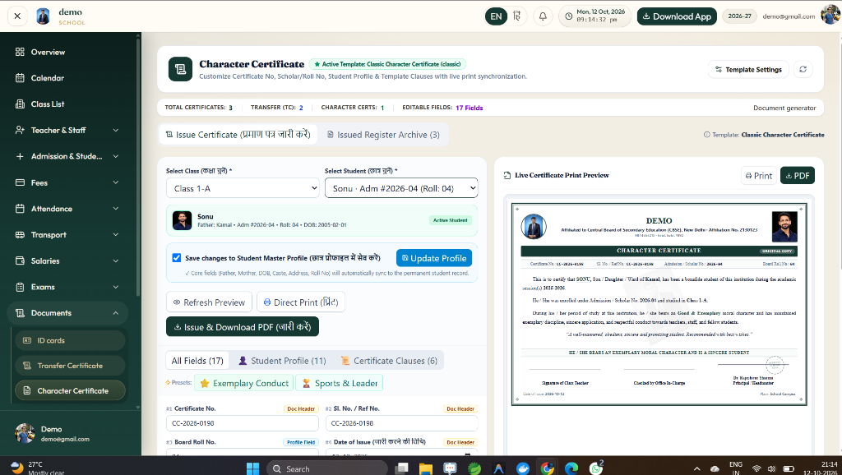
Task: Click the Certificate No. input field
Action: click(243, 423)
